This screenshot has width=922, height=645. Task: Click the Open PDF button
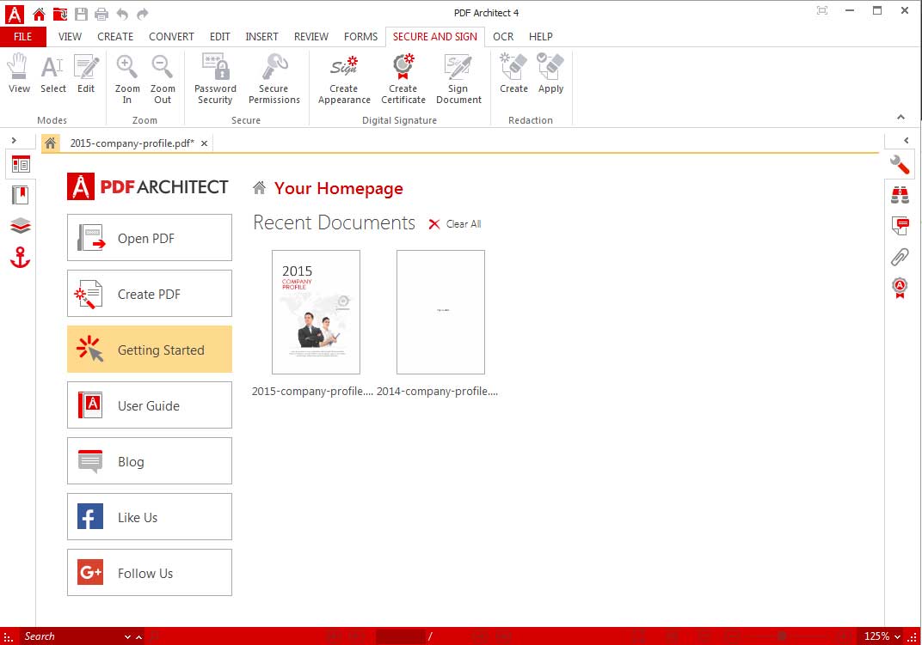pyautogui.click(x=150, y=238)
